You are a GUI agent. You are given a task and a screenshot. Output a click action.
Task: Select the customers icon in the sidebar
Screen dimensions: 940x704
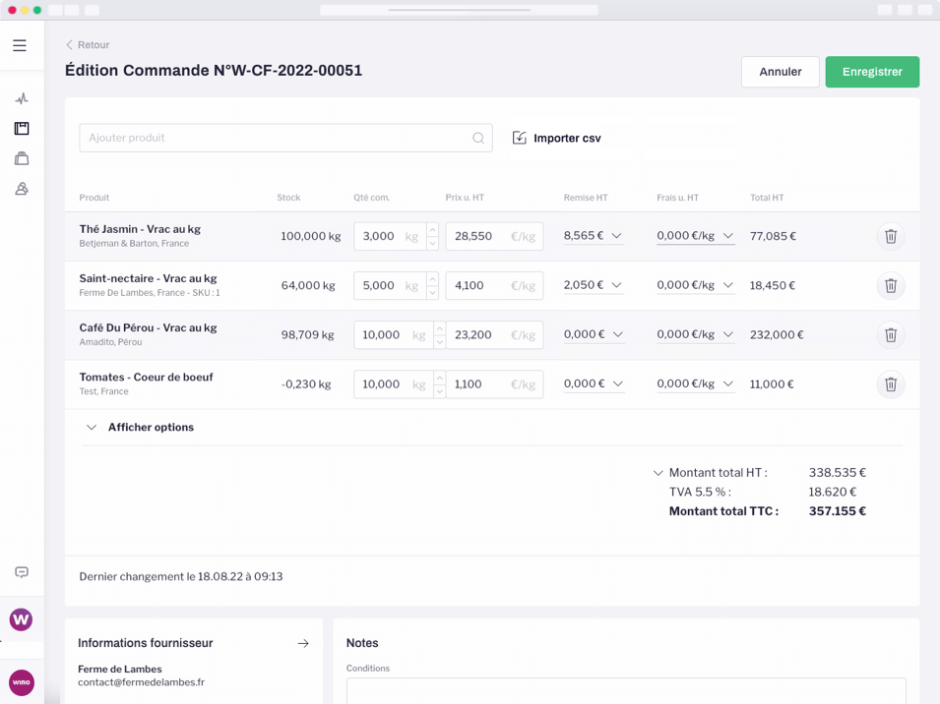click(x=22, y=188)
